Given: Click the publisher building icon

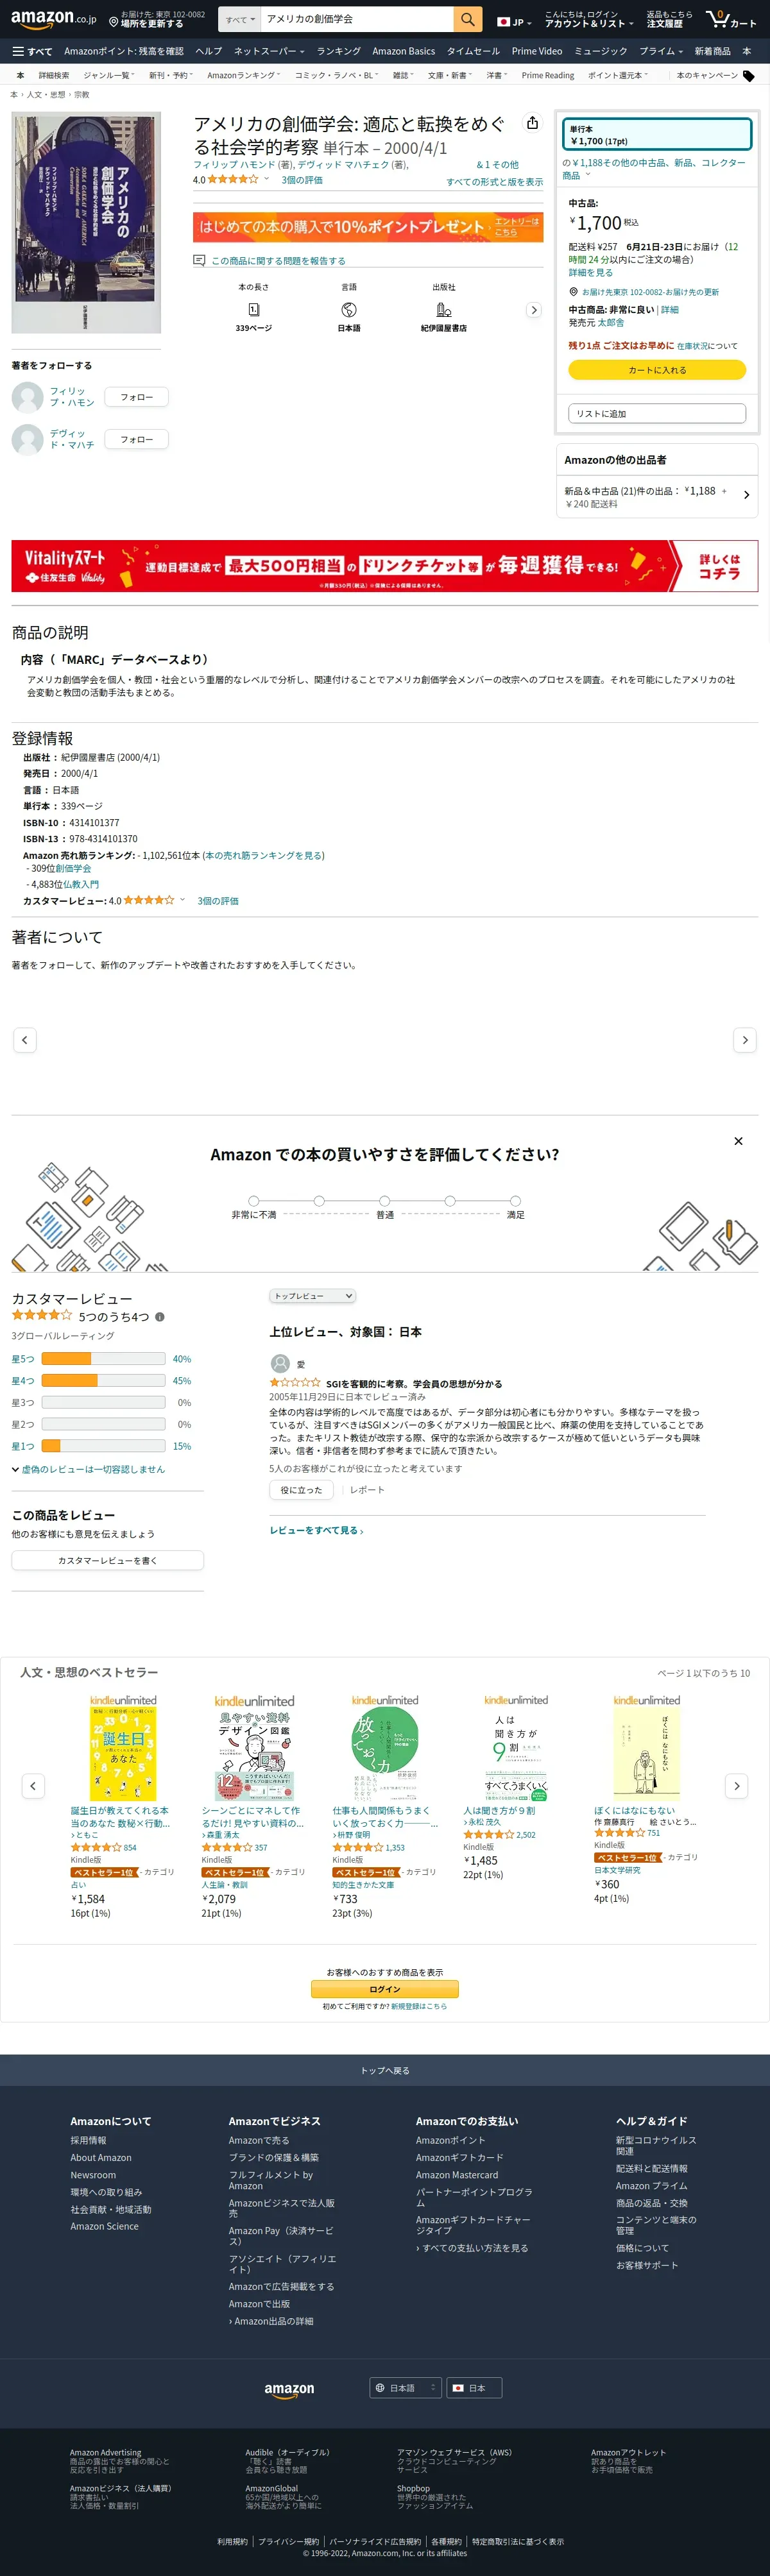Looking at the screenshot, I should pyautogui.click(x=444, y=310).
